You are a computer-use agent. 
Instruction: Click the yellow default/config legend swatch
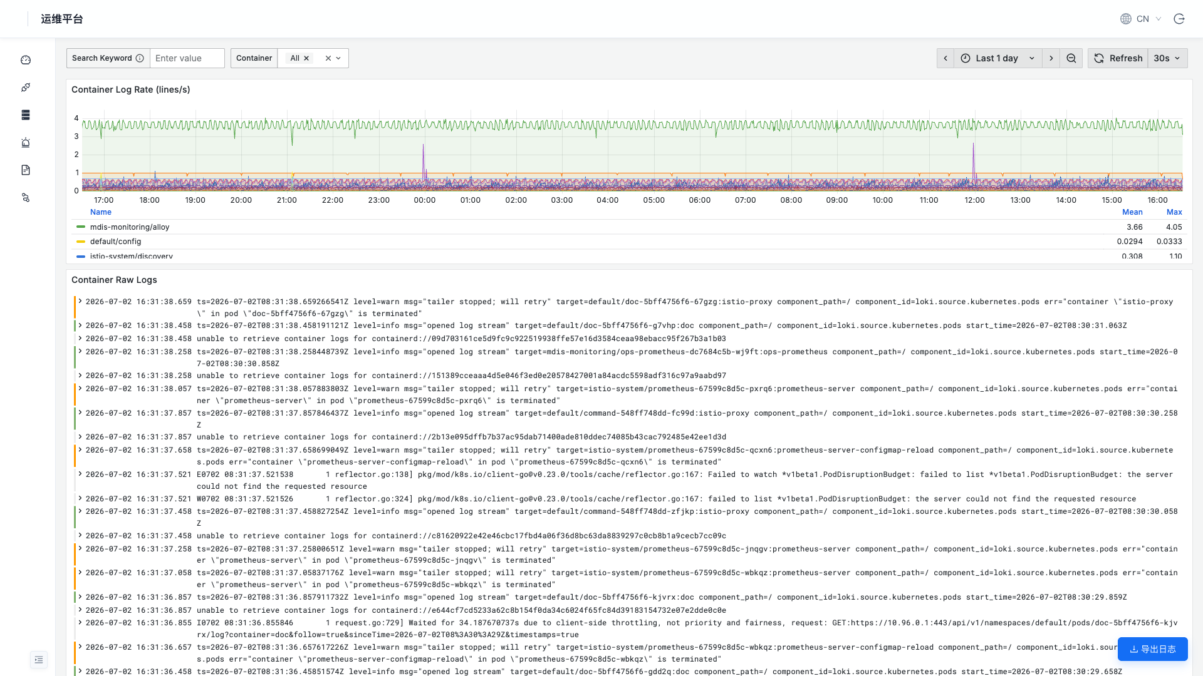tap(81, 241)
